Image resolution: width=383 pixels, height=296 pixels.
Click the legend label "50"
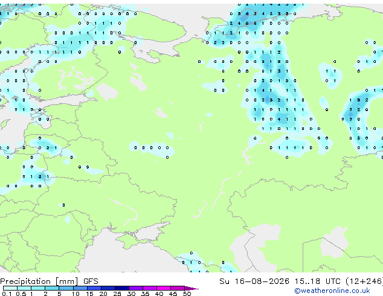[x=187, y=294]
